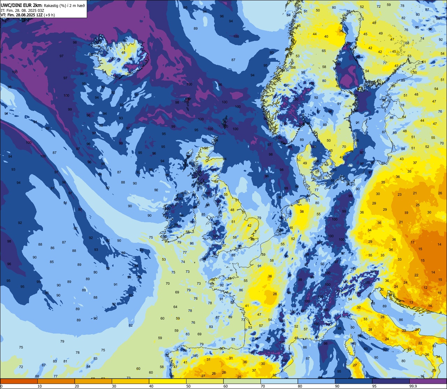Click the value 64 in the Bay of Biscay
The image size is (447, 389).
click(175, 307)
